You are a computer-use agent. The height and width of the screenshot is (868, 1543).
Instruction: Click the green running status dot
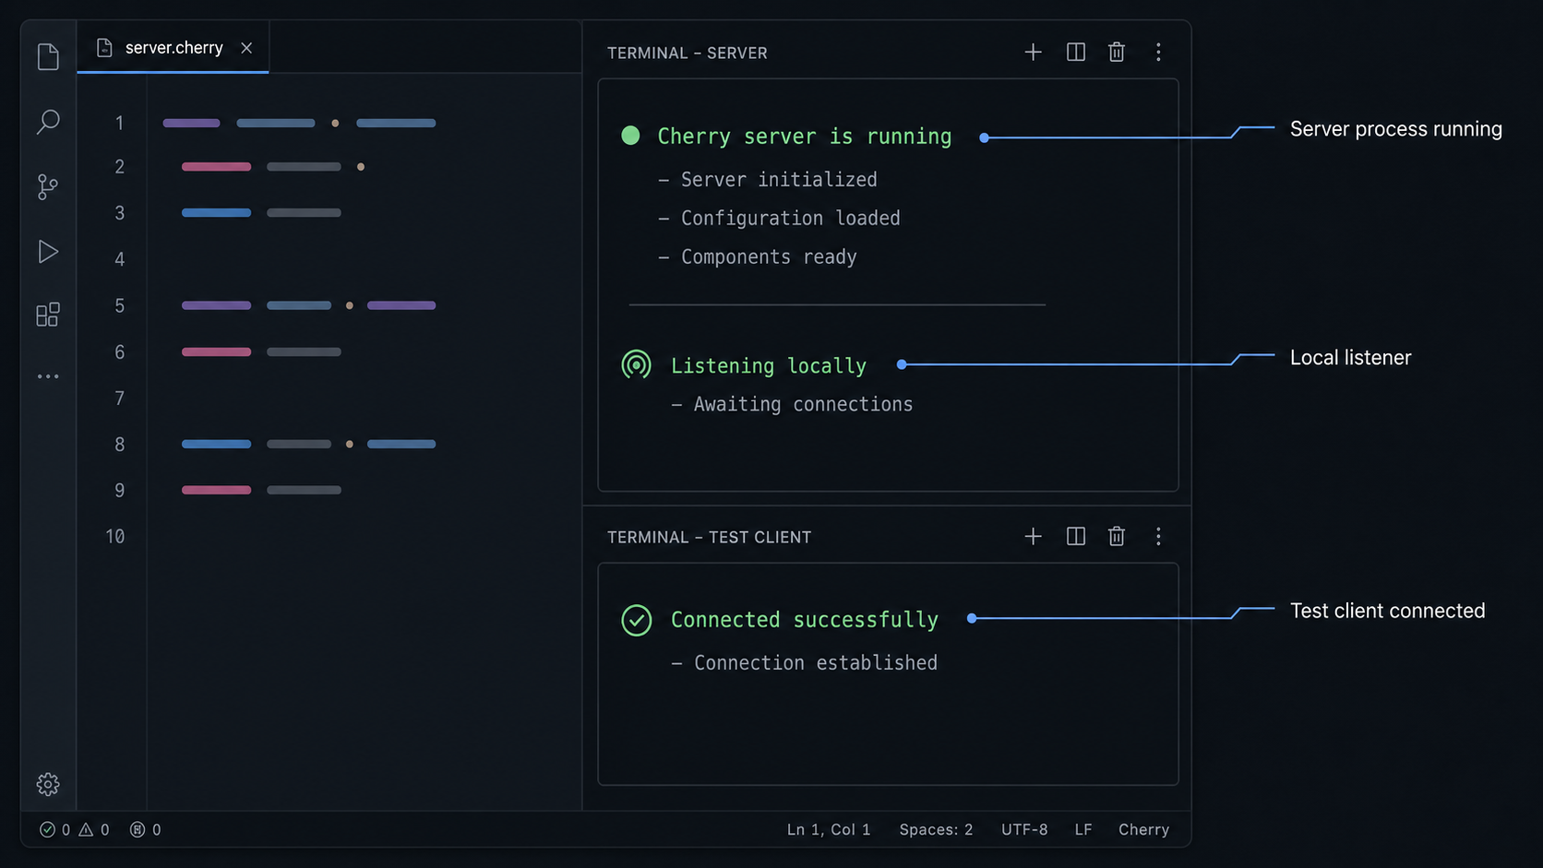point(630,136)
